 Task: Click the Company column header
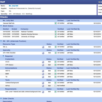[x=24, y=29]
